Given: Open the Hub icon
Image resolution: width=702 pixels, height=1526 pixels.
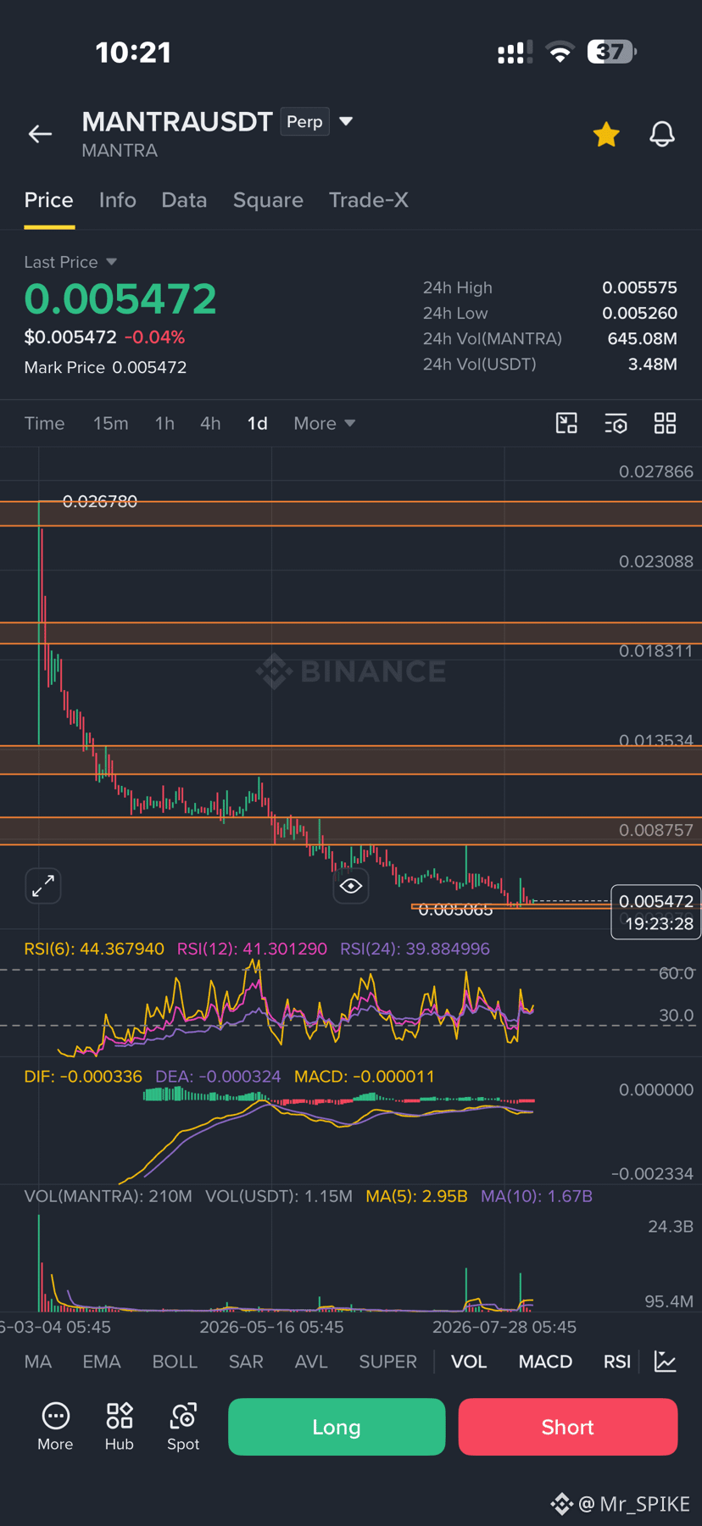Looking at the screenshot, I should tap(120, 1426).
